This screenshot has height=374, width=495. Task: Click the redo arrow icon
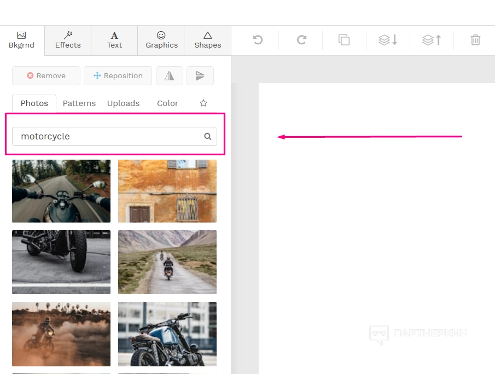(301, 40)
